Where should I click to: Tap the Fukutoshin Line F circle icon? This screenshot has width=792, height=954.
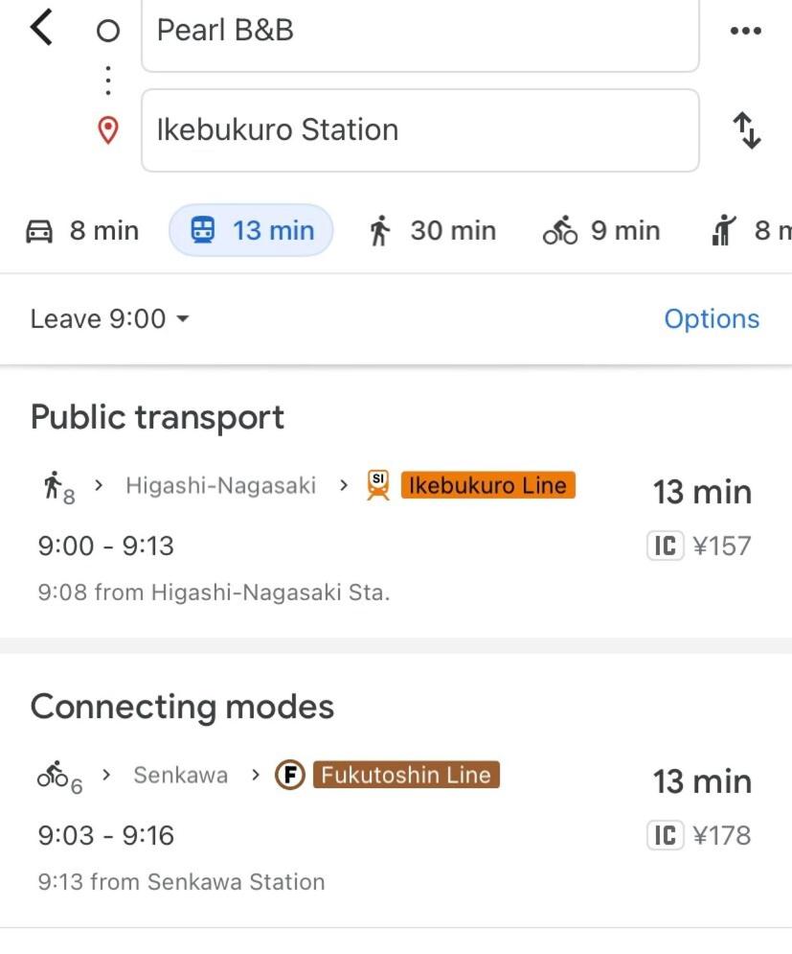[x=289, y=775]
